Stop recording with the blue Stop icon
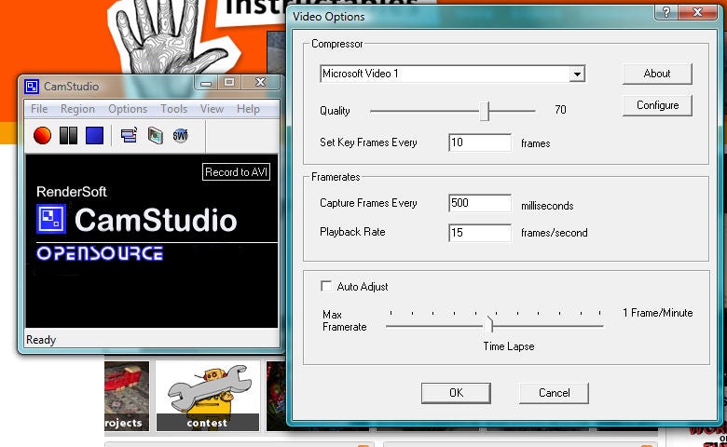 (x=94, y=136)
